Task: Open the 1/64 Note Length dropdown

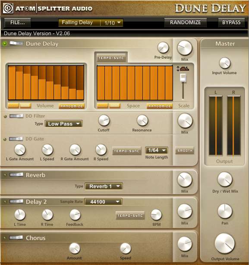Action: pyautogui.click(x=157, y=150)
